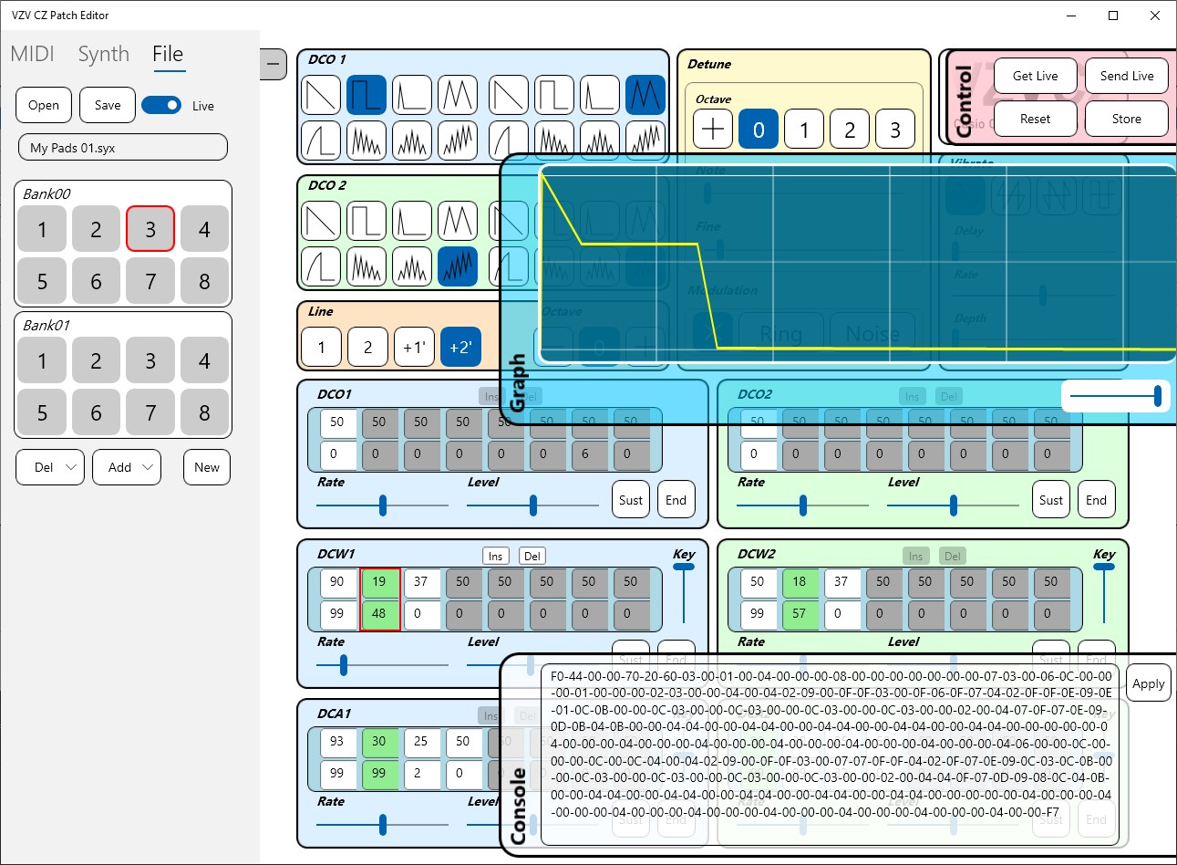Screen dimensions: 1177x865
Task: Apply the hex data in the Console
Action: (x=1149, y=683)
